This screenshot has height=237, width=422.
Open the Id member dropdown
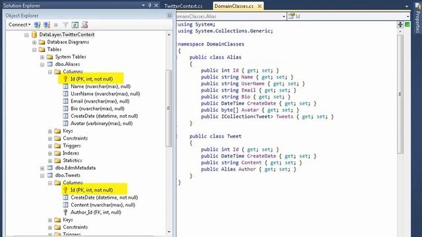(x=408, y=16)
